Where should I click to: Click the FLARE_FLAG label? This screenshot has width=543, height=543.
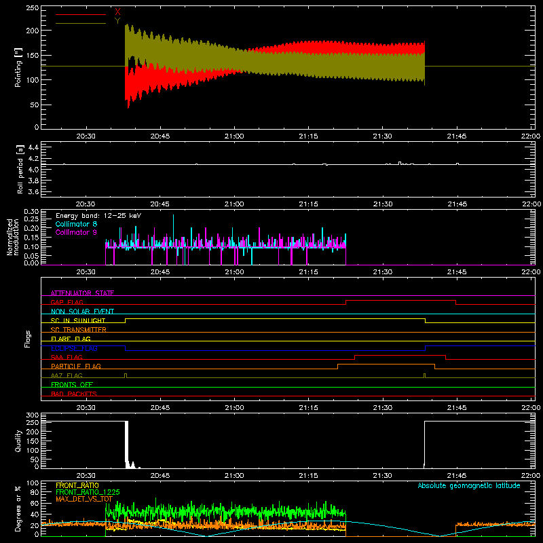point(71,339)
